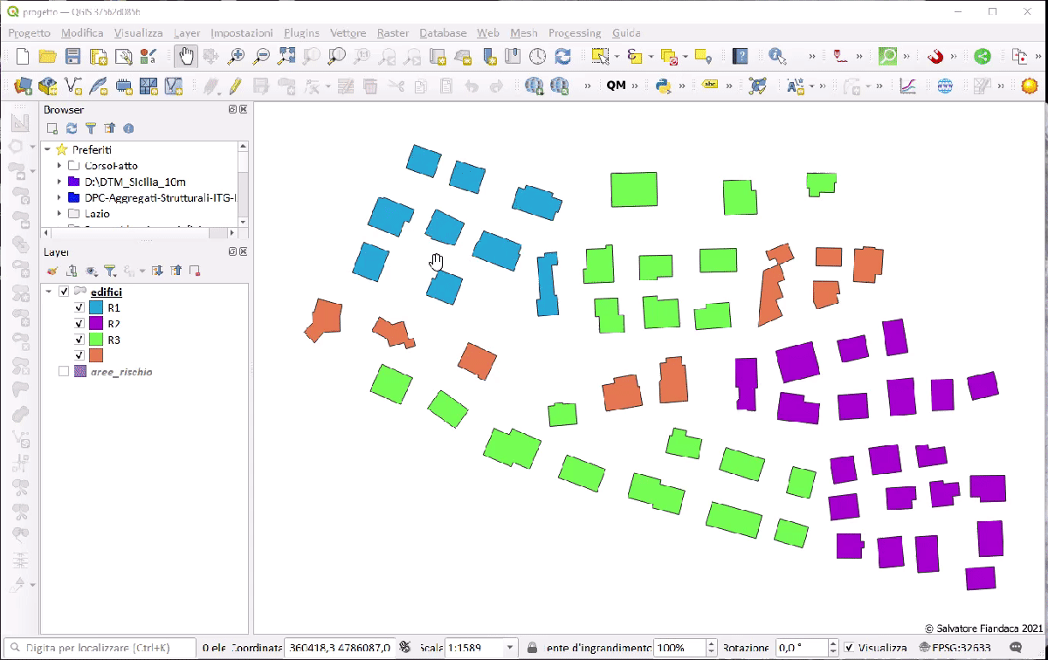The height and width of the screenshot is (660, 1048).
Task: Expand the Lazio folder in Browser
Action: [x=59, y=213]
